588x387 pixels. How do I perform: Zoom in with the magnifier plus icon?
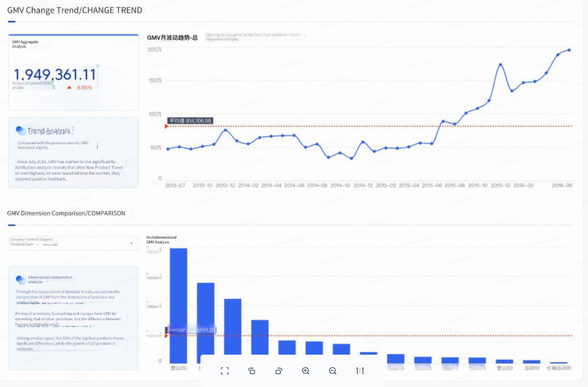[306, 371]
